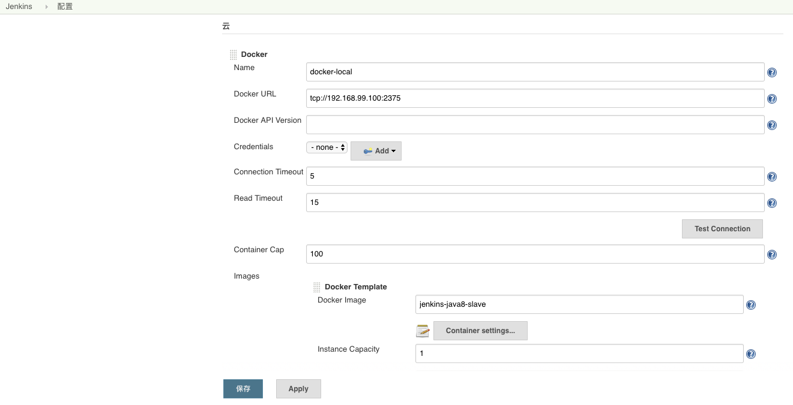This screenshot has width=793, height=405.
Task: Click the Jenkins breadcrumb link
Action: (19, 7)
